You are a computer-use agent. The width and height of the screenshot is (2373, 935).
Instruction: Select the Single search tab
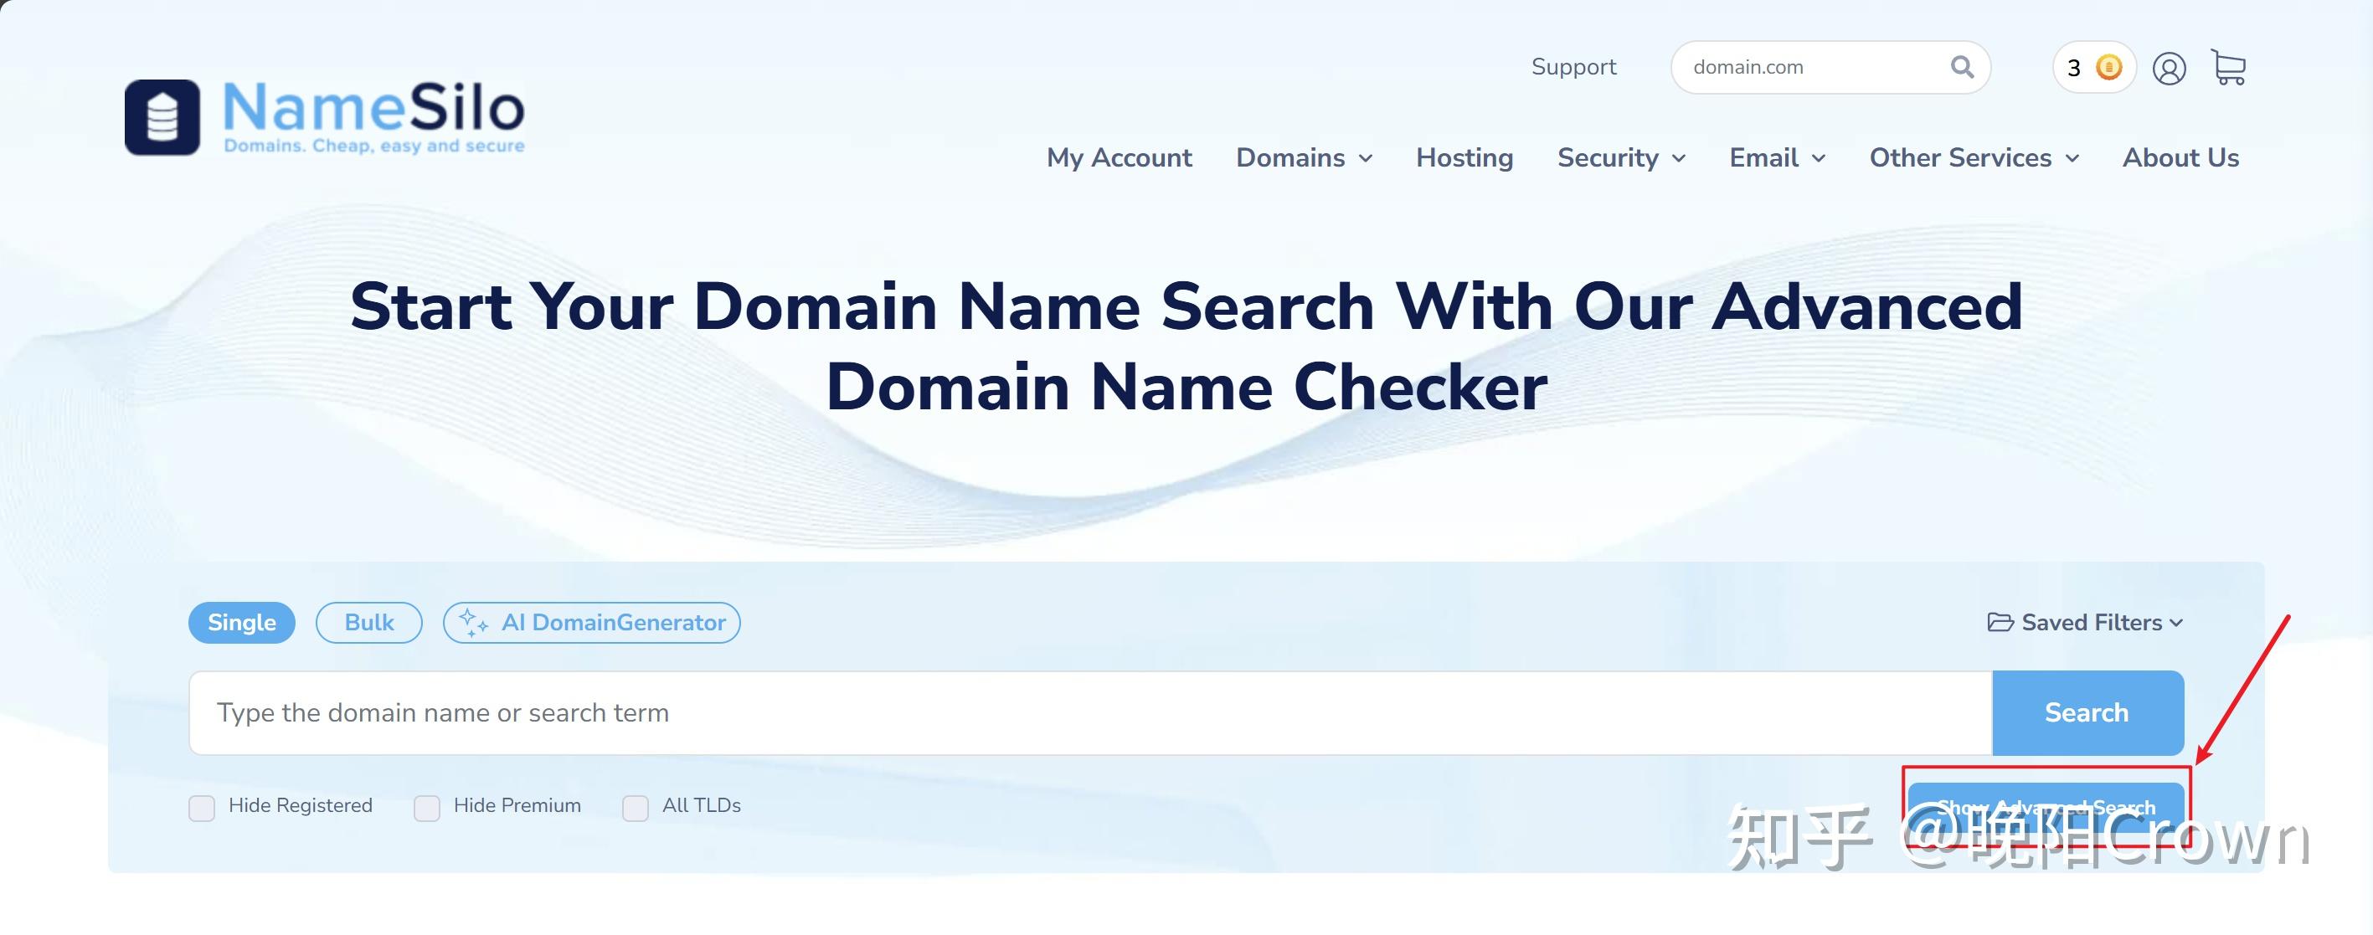pyautogui.click(x=242, y=623)
